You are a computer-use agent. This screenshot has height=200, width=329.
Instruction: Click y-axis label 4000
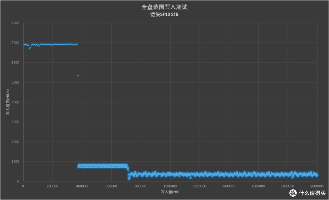point(15,102)
